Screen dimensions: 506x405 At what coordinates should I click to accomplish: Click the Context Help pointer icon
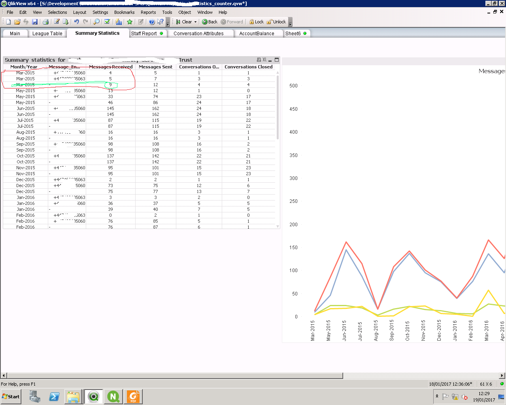160,22
